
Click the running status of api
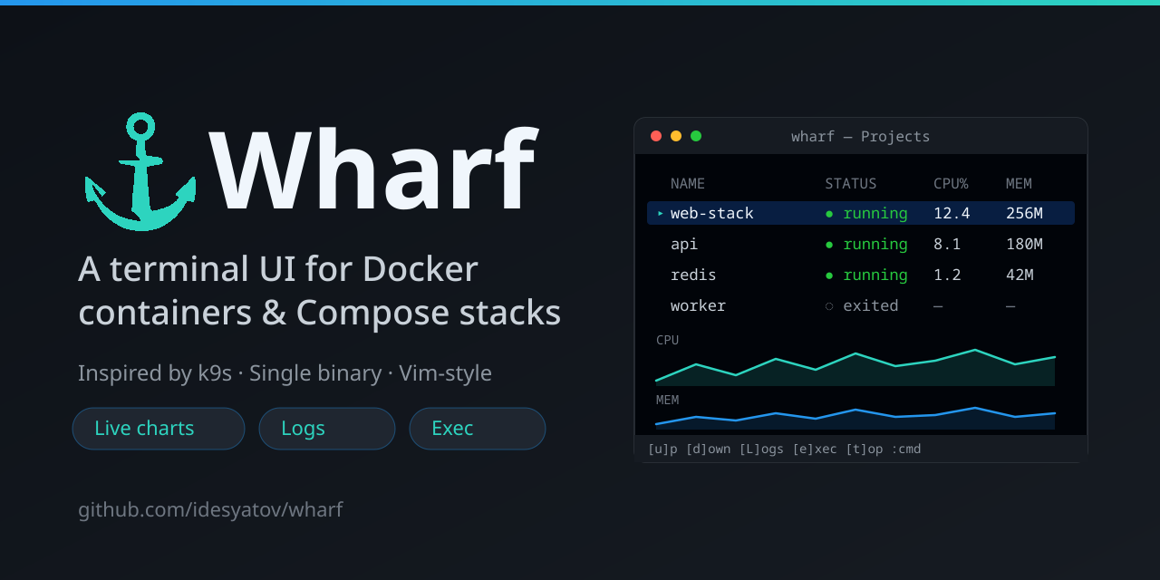[x=875, y=245]
